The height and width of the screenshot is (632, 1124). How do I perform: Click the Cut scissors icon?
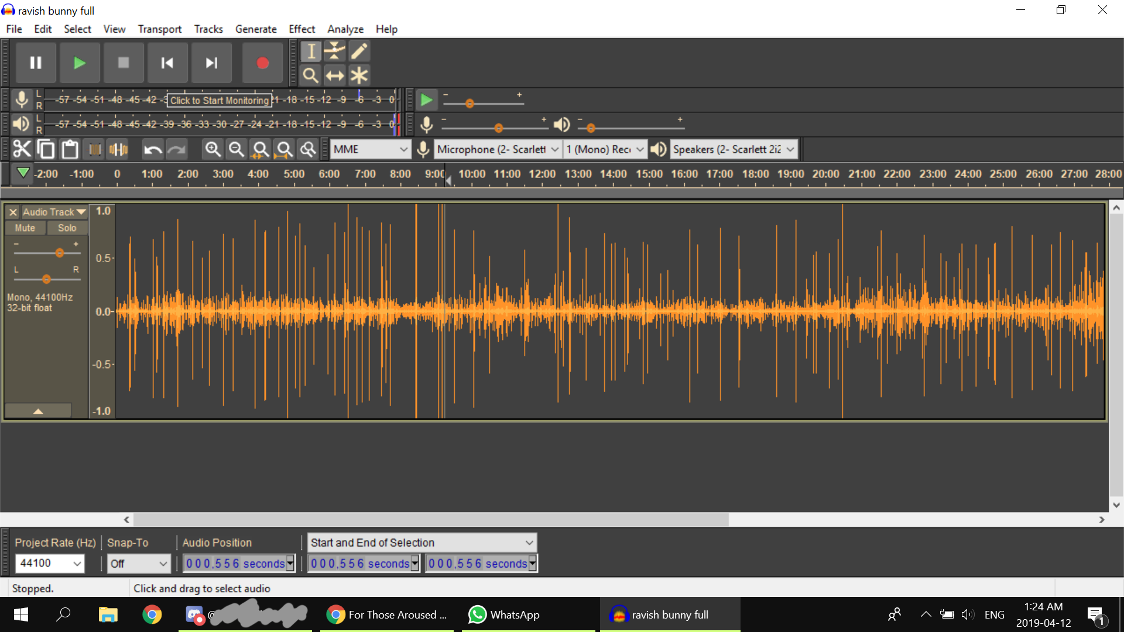click(22, 149)
